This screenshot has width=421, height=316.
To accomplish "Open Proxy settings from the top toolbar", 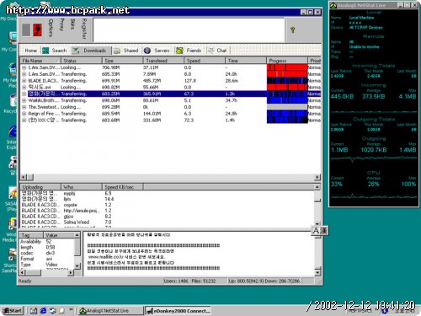I will (x=62, y=24).
